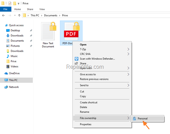Click the unlock icon beside Personal
Image resolution: width=170 pixels, height=134 pixels.
134,119
